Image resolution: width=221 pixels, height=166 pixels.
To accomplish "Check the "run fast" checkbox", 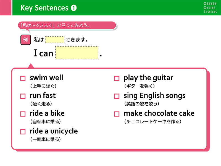I will [23, 96].
